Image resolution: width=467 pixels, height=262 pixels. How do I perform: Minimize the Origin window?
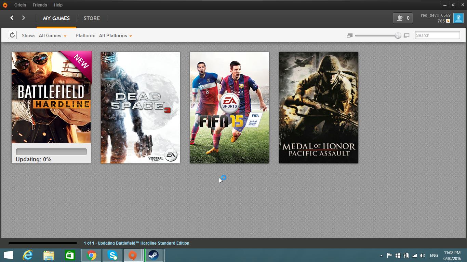point(445,5)
